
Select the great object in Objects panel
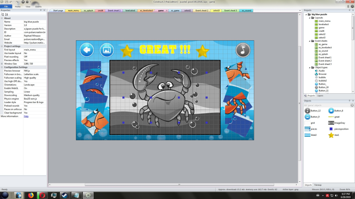[x=334, y=117]
